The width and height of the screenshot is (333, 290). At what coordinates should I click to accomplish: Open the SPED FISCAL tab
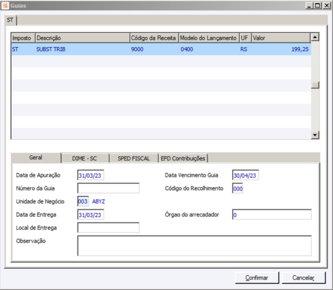pos(134,159)
